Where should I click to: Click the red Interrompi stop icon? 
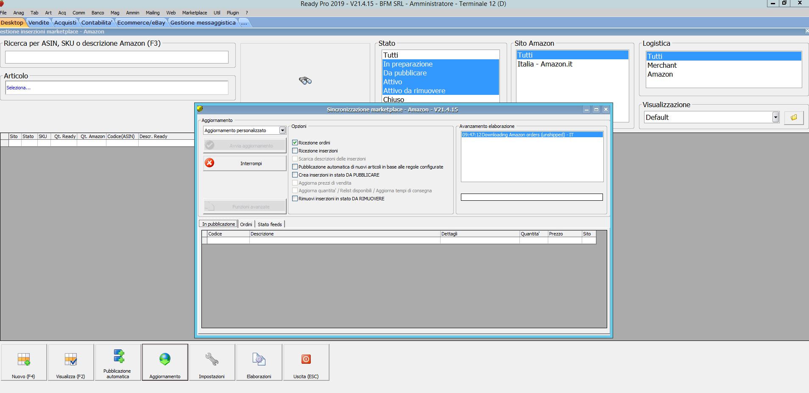(209, 163)
